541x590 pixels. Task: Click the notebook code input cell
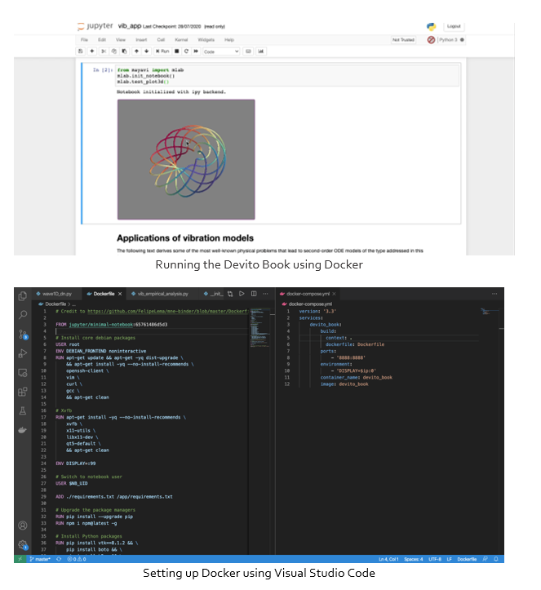[x=287, y=76]
